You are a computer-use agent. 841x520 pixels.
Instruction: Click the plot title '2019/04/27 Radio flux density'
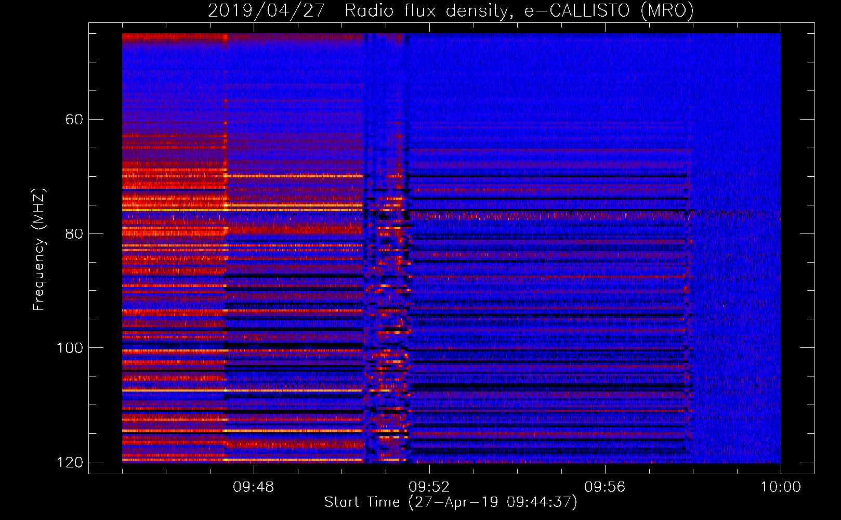(x=451, y=10)
